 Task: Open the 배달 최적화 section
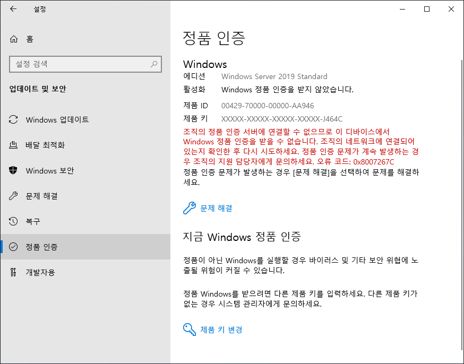(x=85, y=145)
